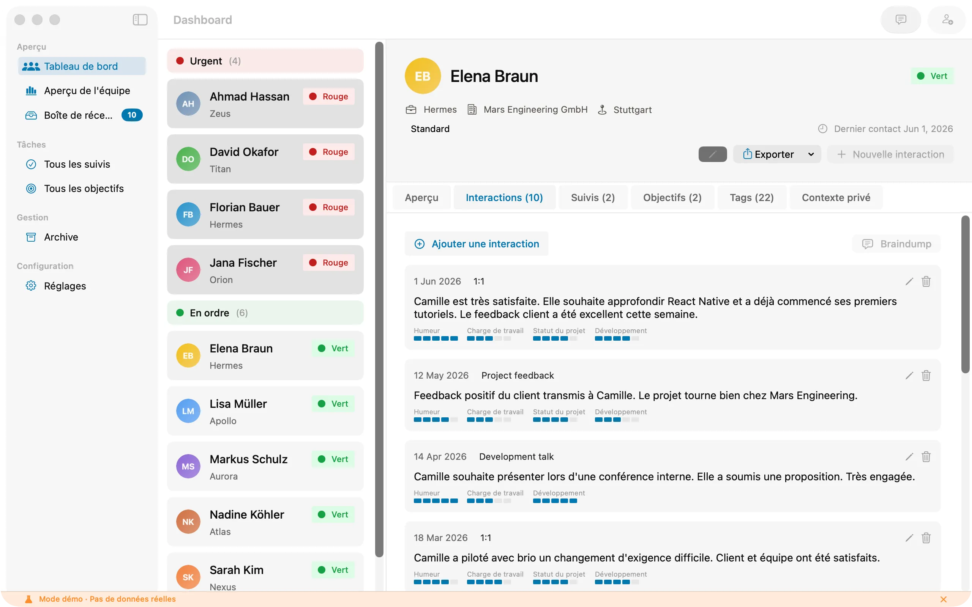972x607 pixels.
Task: Click the gray pencil edit button beside Exporter
Action: tap(713, 154)
